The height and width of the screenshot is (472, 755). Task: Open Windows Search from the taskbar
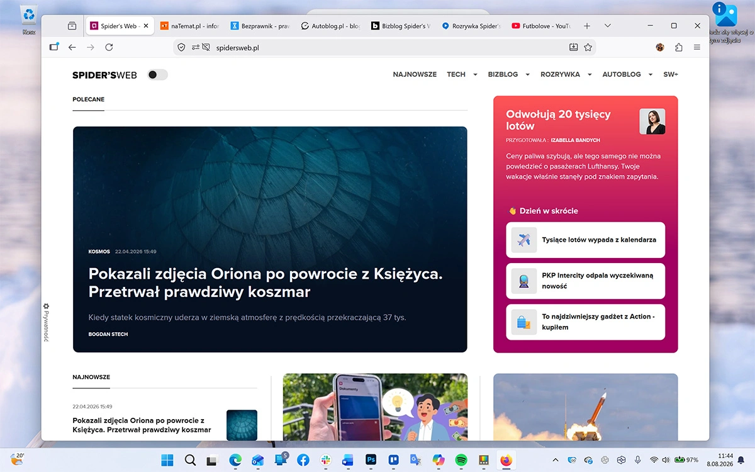190,460
